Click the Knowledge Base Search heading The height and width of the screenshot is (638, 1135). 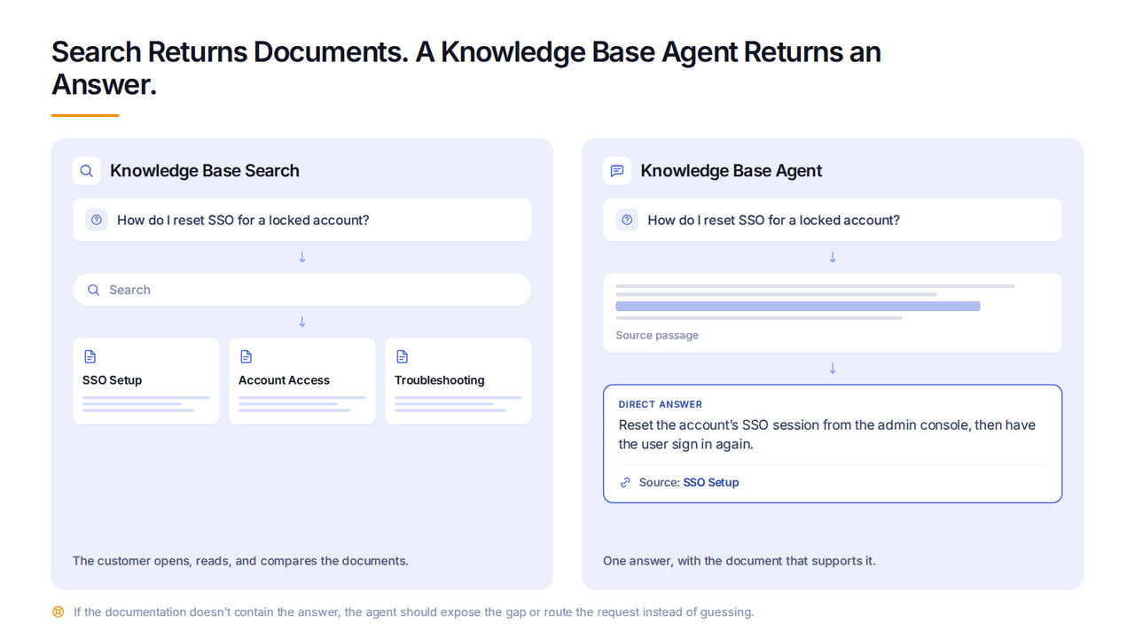205,171
